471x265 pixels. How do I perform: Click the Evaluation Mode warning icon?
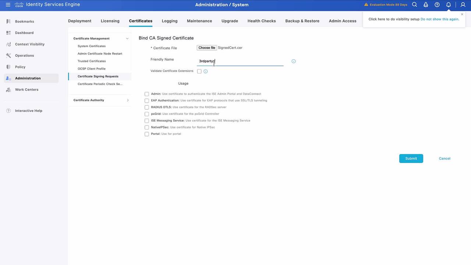(x=366, y=5)
